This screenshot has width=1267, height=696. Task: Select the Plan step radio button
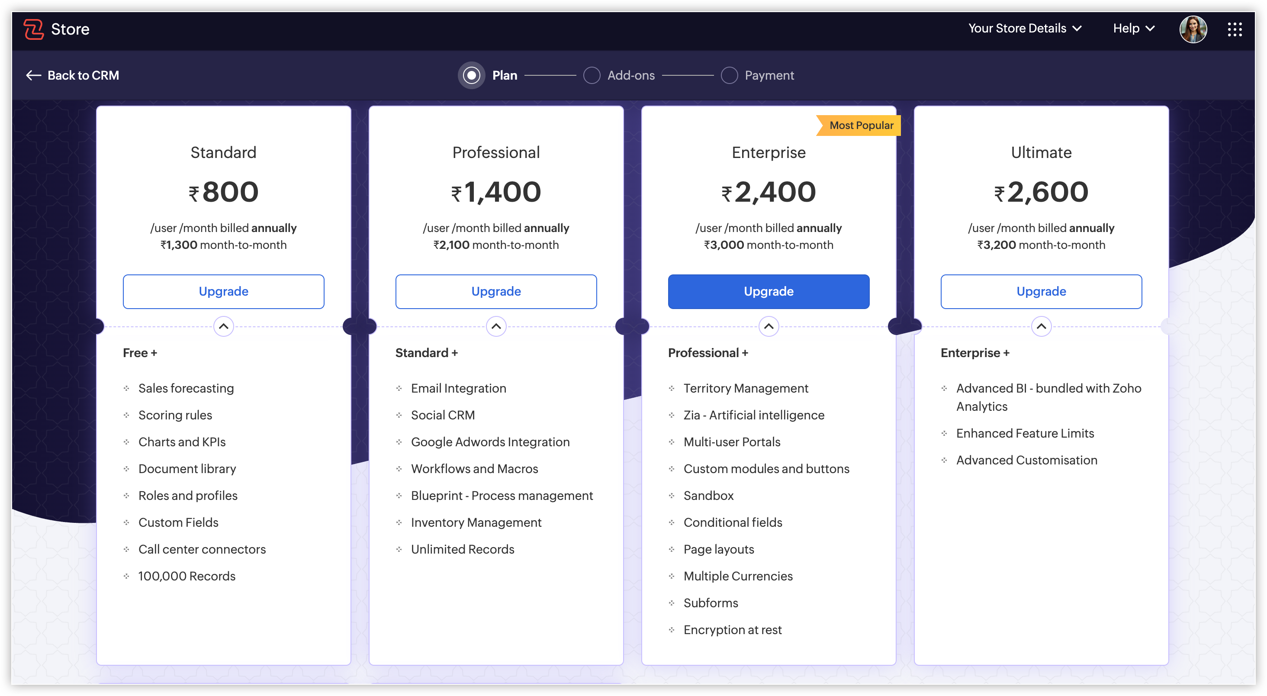pos(471,75)
